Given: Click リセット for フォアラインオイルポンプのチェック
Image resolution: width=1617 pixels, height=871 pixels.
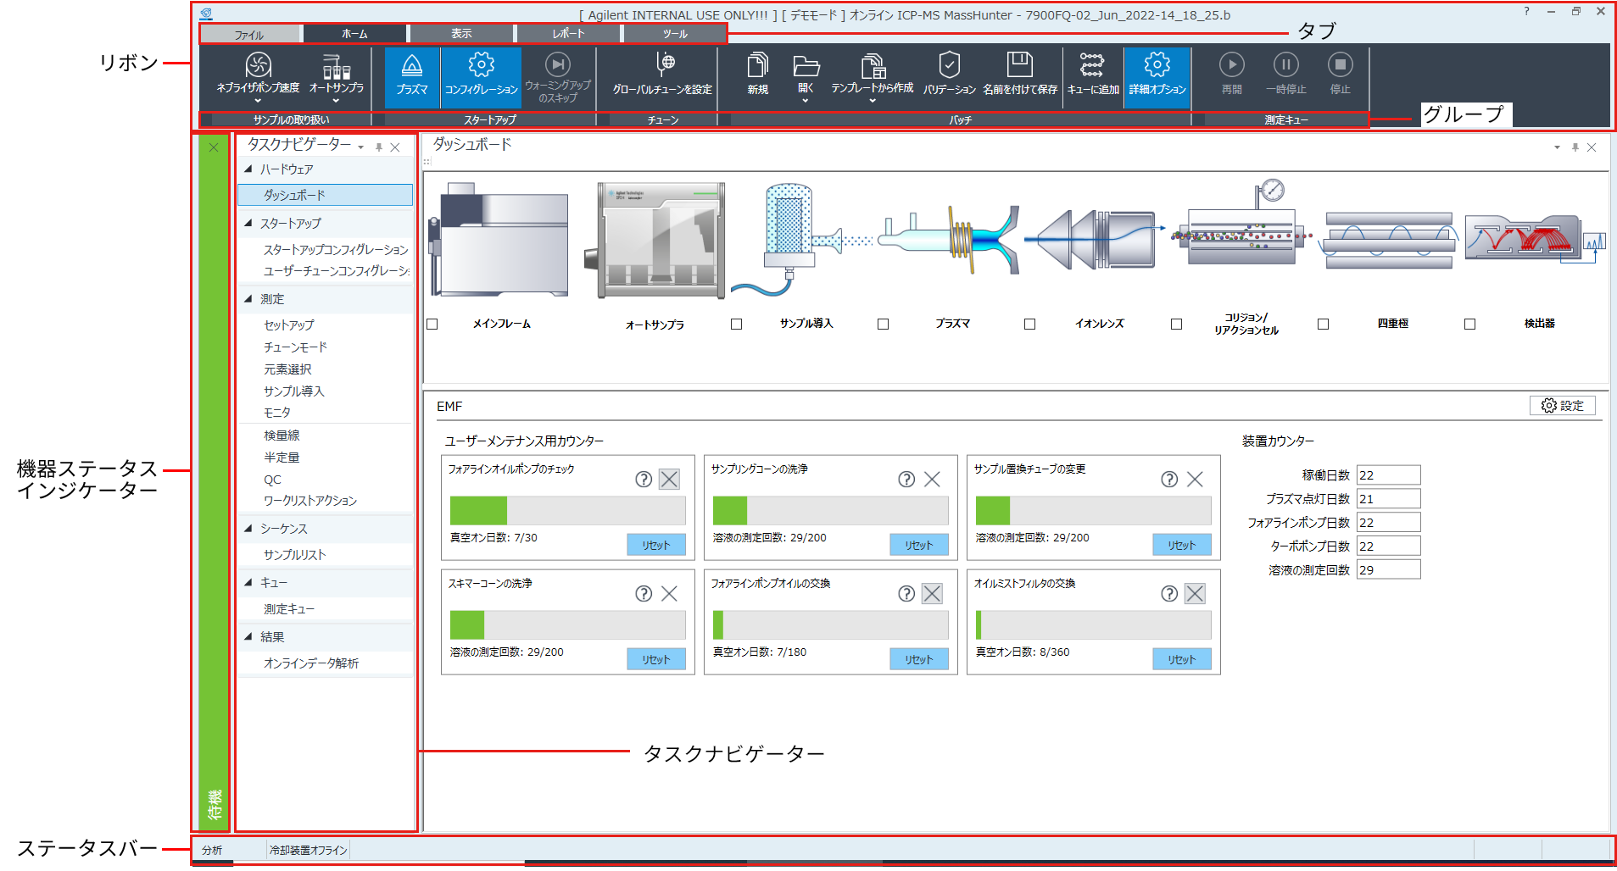Looking at the screenshot, I should click(656, 545).
